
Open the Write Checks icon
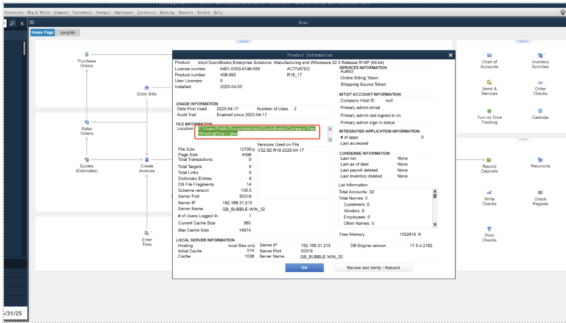coord(489,192)
